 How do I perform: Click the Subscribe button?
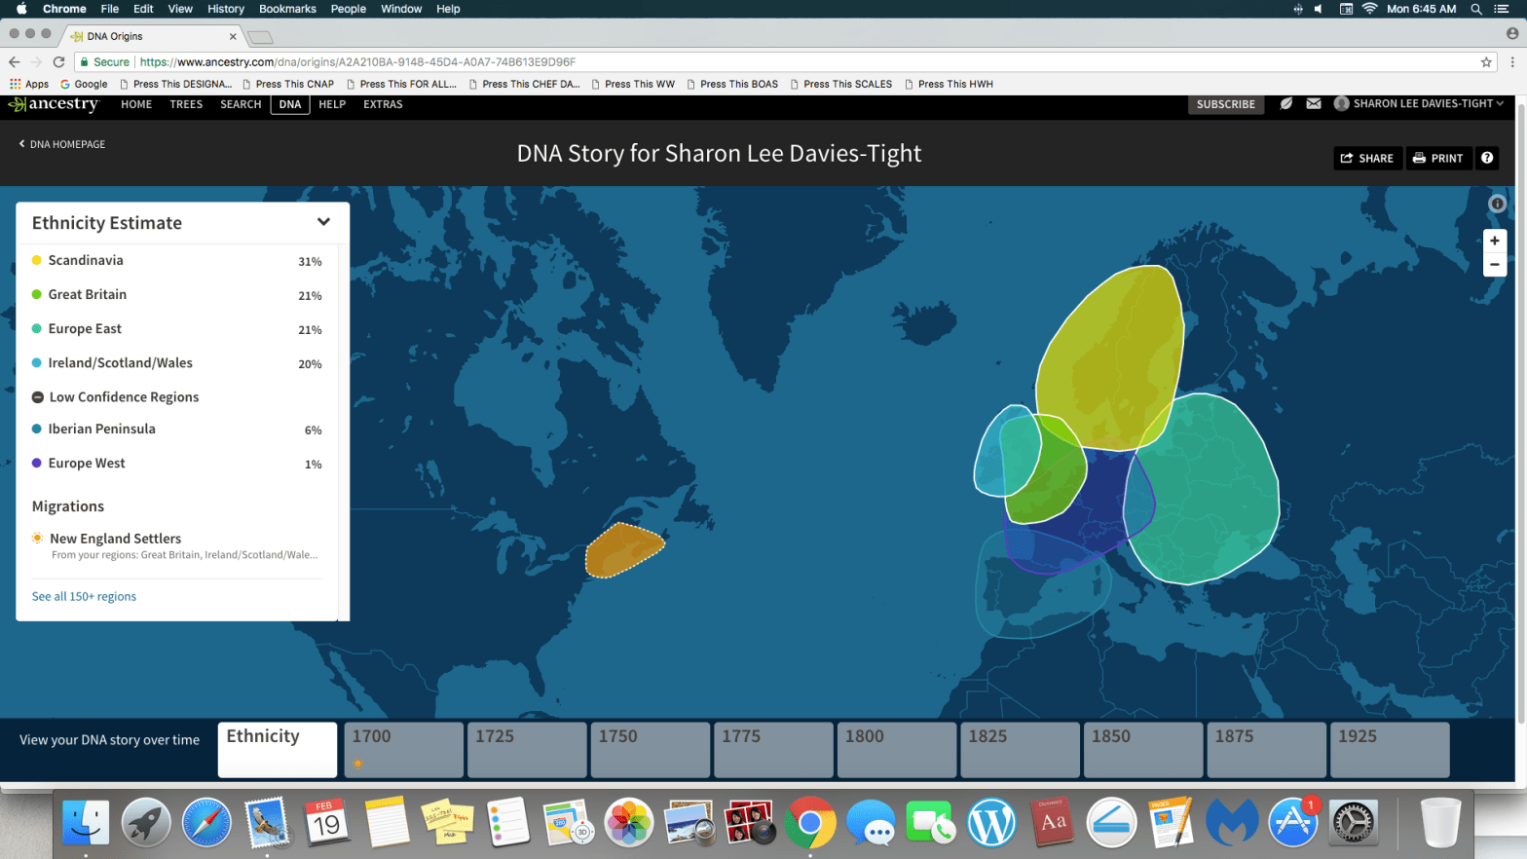tap(1225, 104)
